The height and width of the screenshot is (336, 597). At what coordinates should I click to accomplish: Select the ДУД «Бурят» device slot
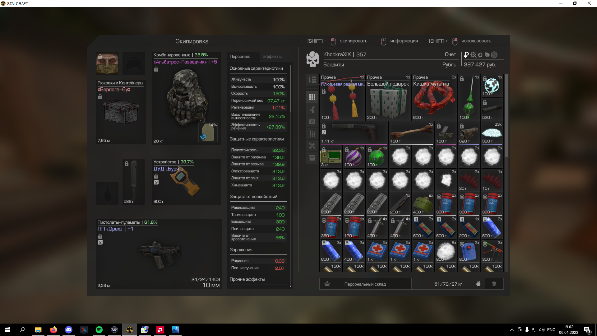[x=186, y=182]
